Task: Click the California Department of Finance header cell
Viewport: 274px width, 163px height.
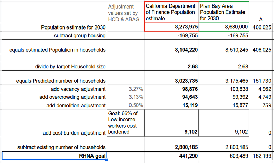Action: coord(171,12)
